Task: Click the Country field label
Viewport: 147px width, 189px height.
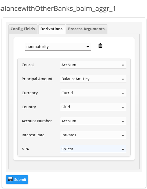Action: 29,107
